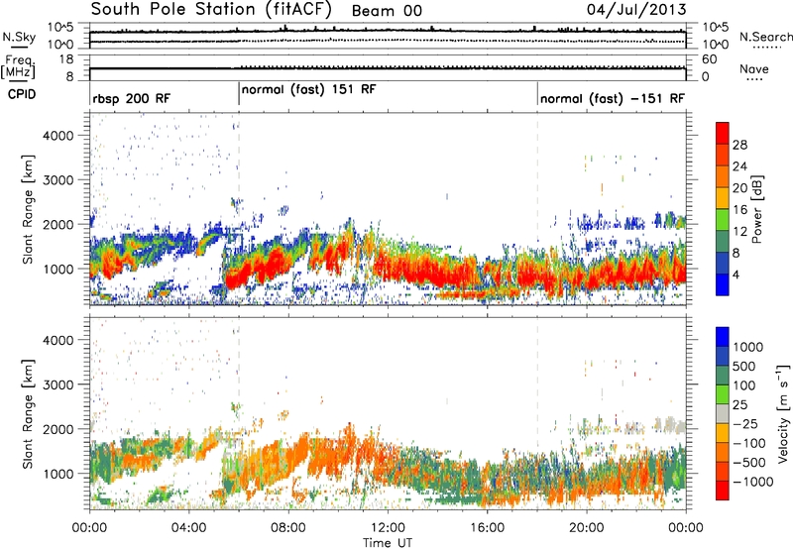Click the '3000' tick on velocity panel
793x549 pixels.
pyautogui.click(x=57, y=384)
